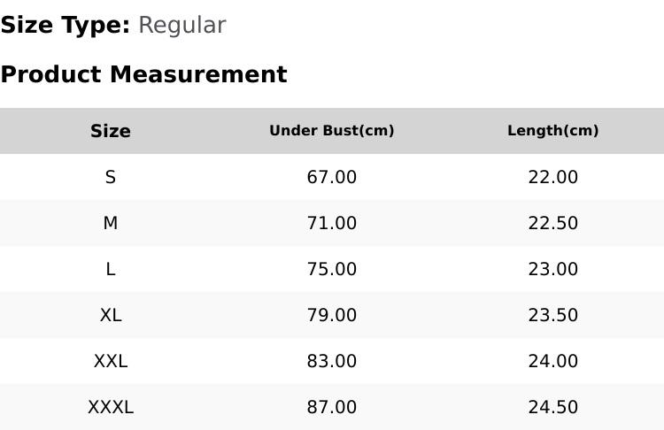Click the 87.00 under bust value

[x=332, y=407]
